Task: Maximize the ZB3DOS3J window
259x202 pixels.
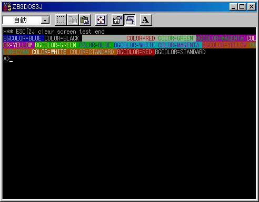Action: (x=242, y=7)
